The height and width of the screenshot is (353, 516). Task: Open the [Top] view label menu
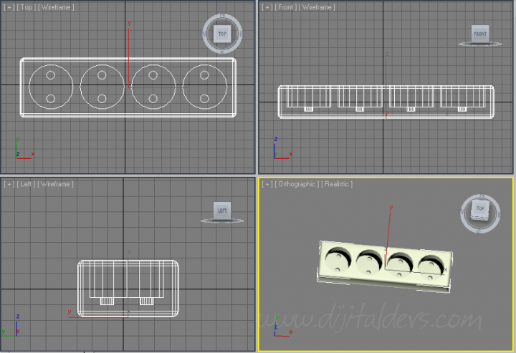click(26, 7)
